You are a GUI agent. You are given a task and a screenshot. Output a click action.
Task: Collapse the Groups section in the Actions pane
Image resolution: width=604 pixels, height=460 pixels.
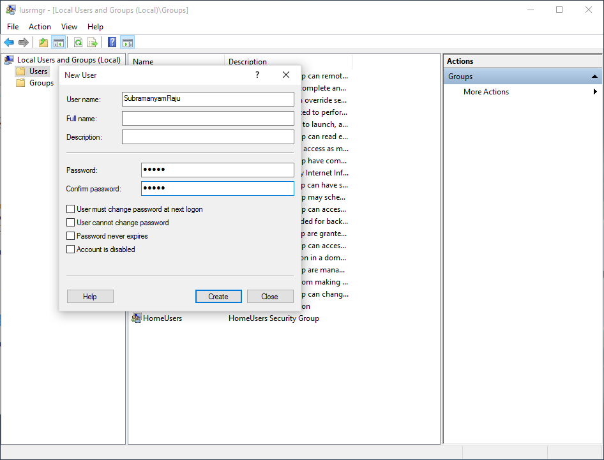[x=594, y=76]
